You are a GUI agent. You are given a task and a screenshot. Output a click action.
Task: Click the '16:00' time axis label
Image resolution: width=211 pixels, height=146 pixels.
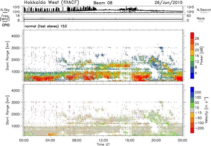(x=130, y=140)
